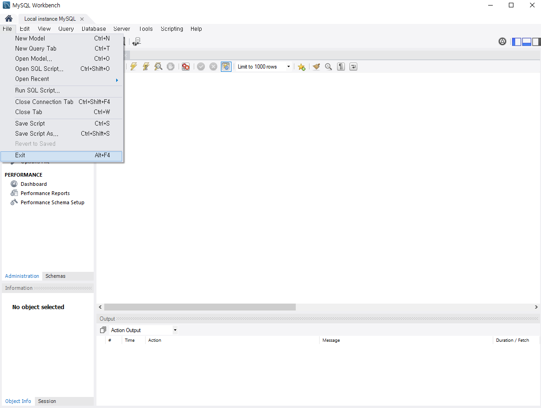Open Performance Schema Setup item
541x408 pixels.
52,202
